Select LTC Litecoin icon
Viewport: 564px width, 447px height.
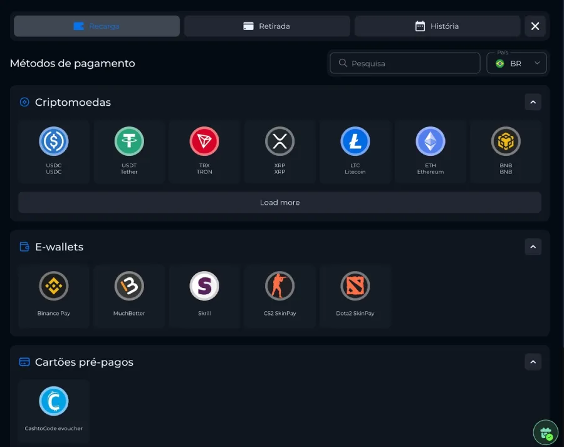coord(355,141)
